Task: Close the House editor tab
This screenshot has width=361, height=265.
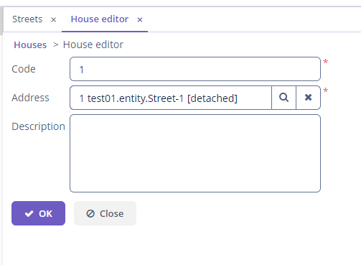Action: pos(140,19)
